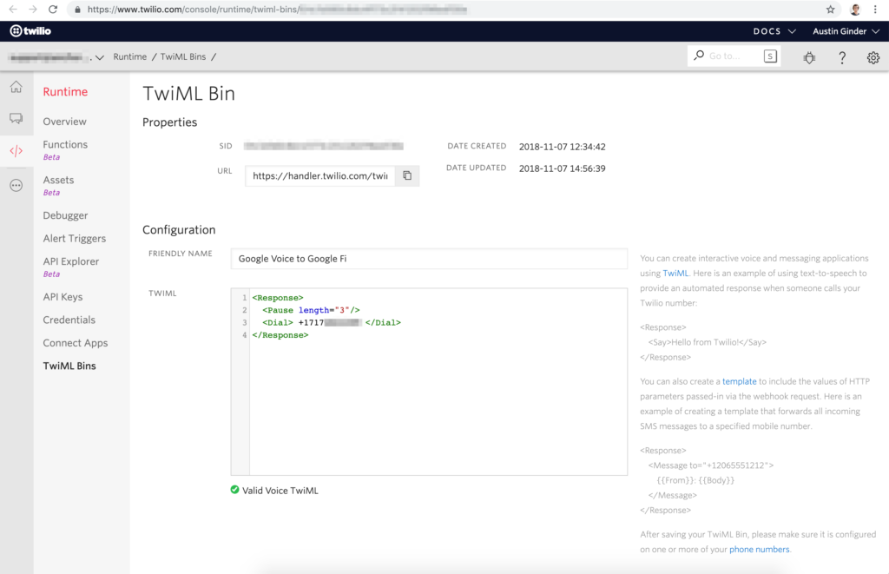Viewport: 889px width, 574px height.
Task: Follow the phone numbers link
Action: coord(759,550)
